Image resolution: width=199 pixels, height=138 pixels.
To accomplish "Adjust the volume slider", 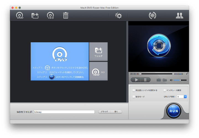I will click(180, 80).
